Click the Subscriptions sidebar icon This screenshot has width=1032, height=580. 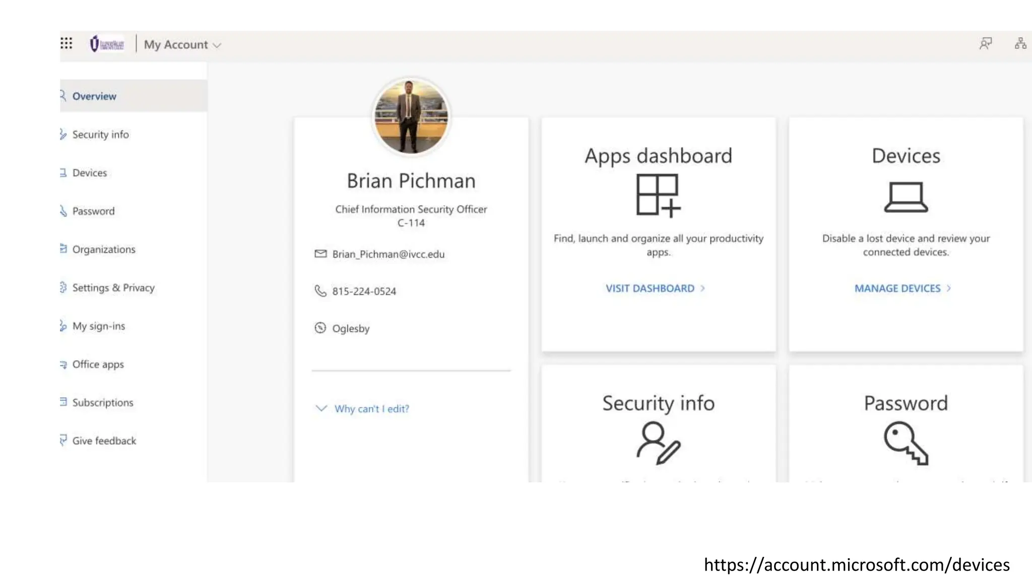tap(63, 402)
